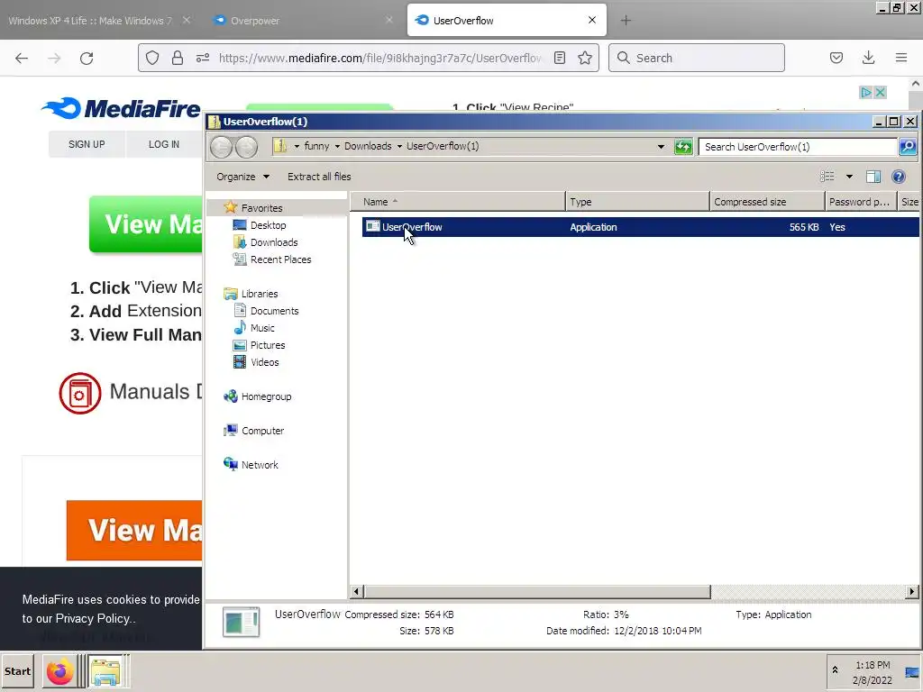This screenshot has height=692, width=923.
Task: Show hidden system tray icons
Action: pyautogui.click(x=835, y=670)
